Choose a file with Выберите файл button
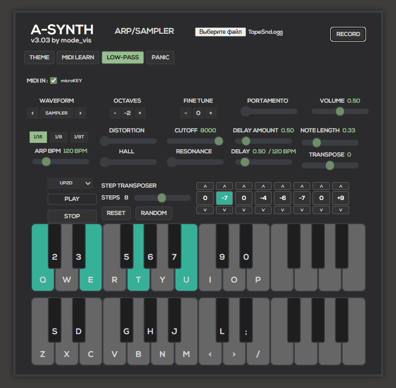Image resolution: width=396 pixels, height=388 pixels. [221, 32]
